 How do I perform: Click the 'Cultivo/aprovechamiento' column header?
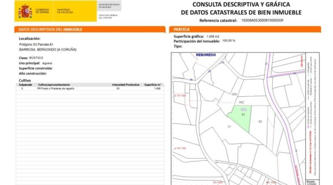(54, 85)
